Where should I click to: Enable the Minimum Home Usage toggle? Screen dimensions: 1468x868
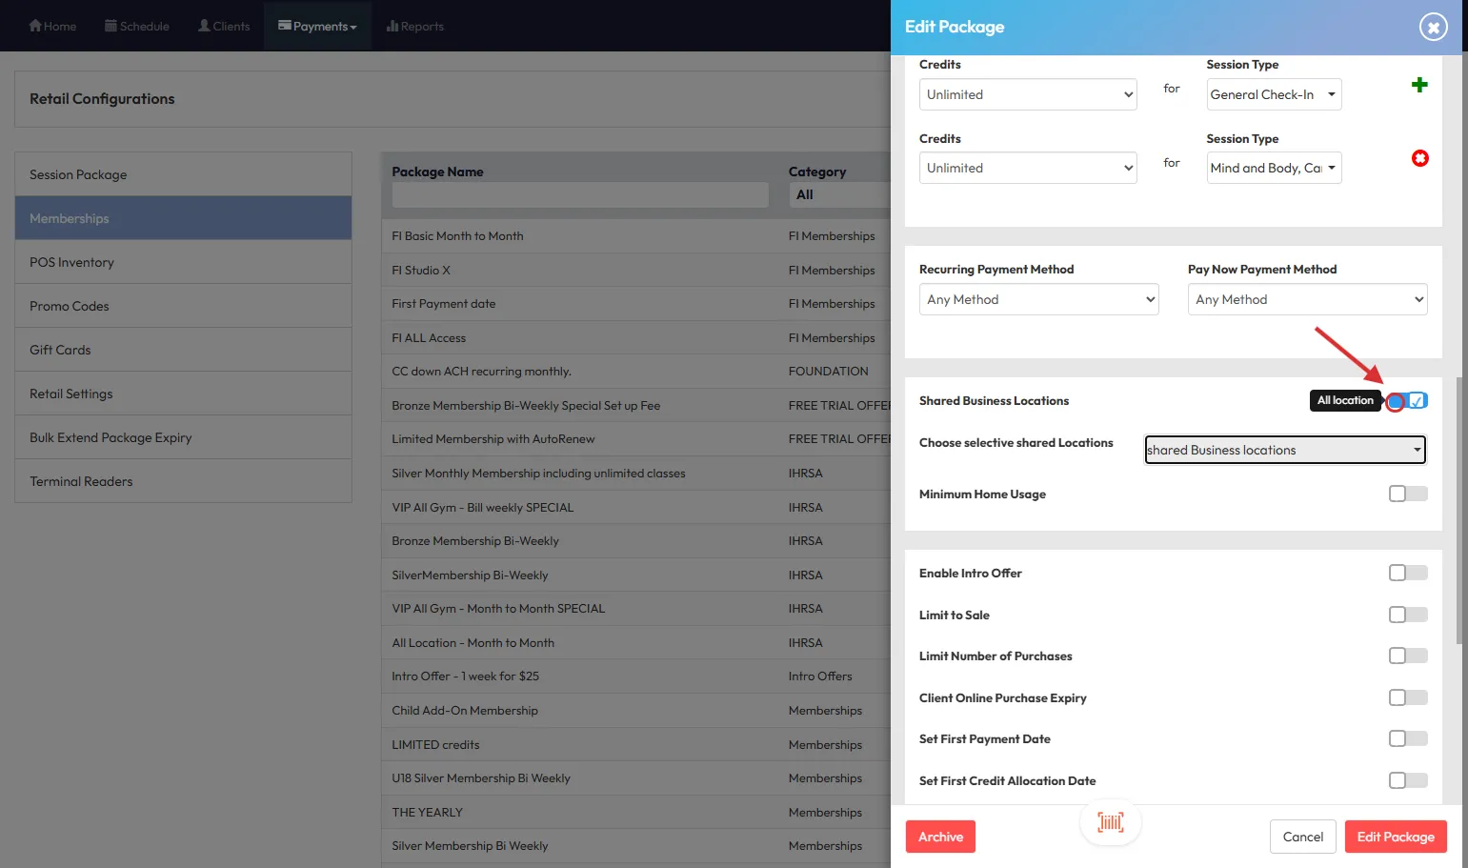coord(1407,494)
